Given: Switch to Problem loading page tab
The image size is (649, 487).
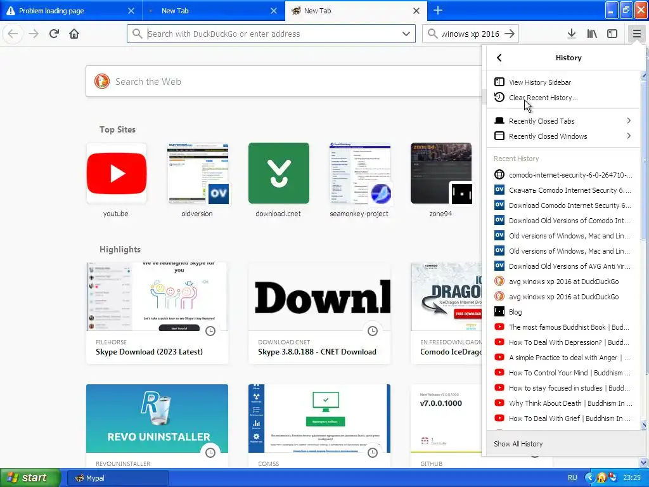Looking at the screenshot, I should (70, 11).
